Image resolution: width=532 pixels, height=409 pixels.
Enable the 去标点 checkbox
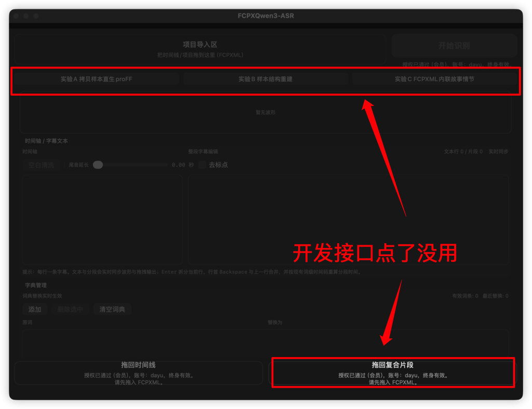[203, 165]
